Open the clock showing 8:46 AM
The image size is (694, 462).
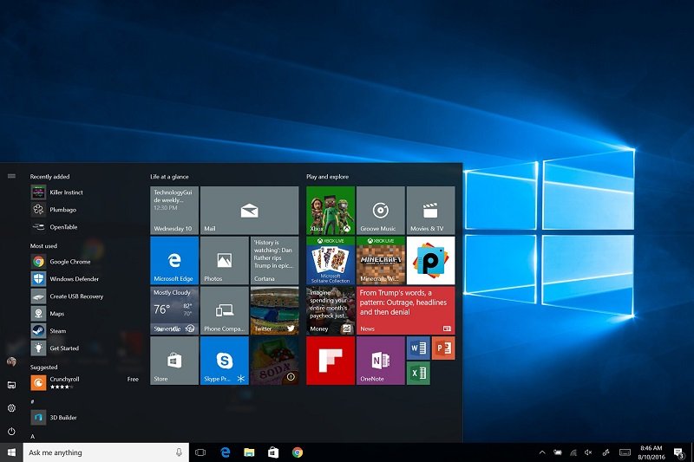click(651, 452)
